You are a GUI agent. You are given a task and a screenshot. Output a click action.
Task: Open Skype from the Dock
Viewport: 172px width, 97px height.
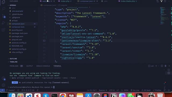tap(46, 95)
